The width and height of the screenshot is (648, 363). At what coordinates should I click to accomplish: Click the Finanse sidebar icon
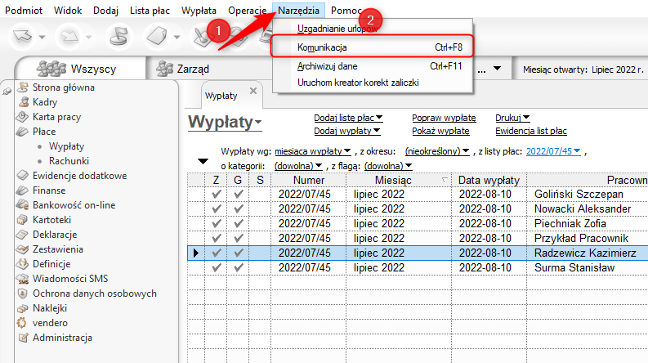(22, 190)
